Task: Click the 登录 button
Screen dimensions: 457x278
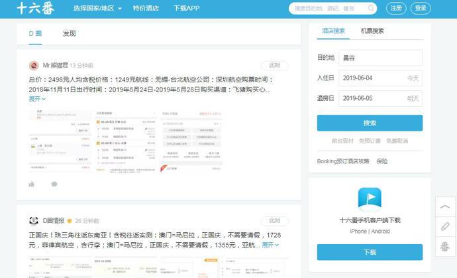Action: [421, 8]
